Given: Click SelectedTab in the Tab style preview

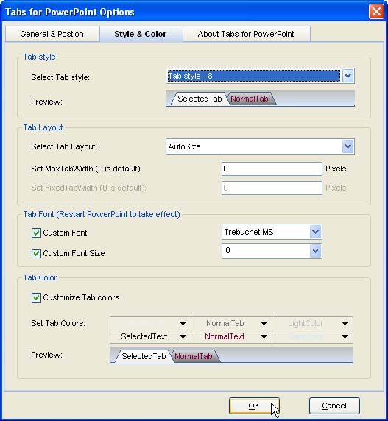Looking at the screenshot, I should tap(200, 99).
